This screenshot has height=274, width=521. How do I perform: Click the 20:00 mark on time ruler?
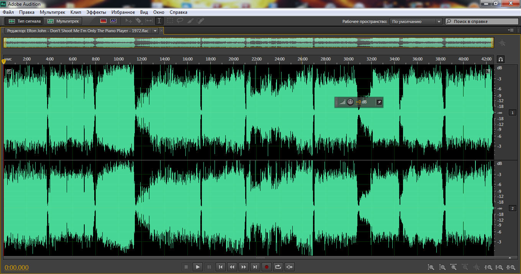tap(233, 59)
